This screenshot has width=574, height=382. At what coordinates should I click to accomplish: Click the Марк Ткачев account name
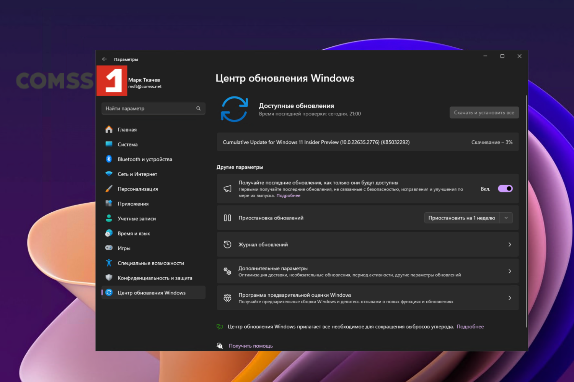(144, 80)
